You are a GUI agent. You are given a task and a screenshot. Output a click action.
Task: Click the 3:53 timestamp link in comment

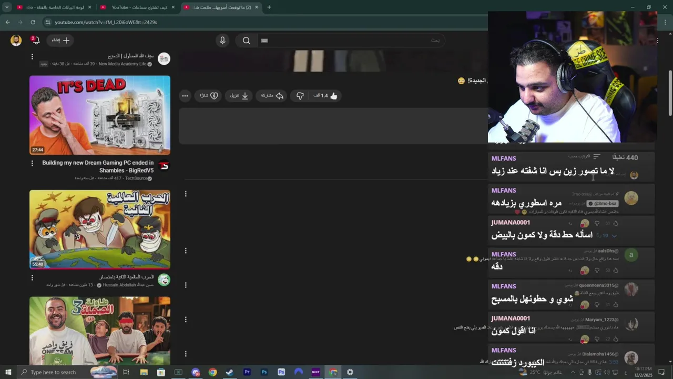pyautogui.click(x=614, y=362)
